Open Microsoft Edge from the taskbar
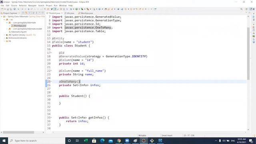The image size is (256, 144). tap(102, 140)
